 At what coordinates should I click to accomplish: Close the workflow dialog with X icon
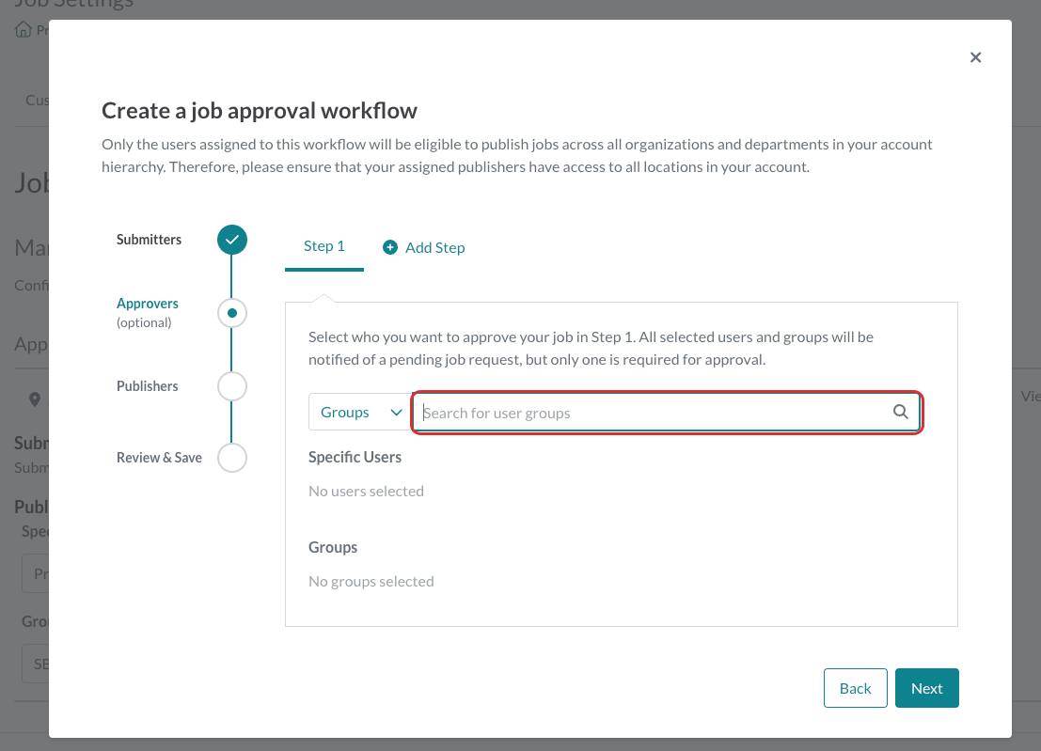pos(975,57)
